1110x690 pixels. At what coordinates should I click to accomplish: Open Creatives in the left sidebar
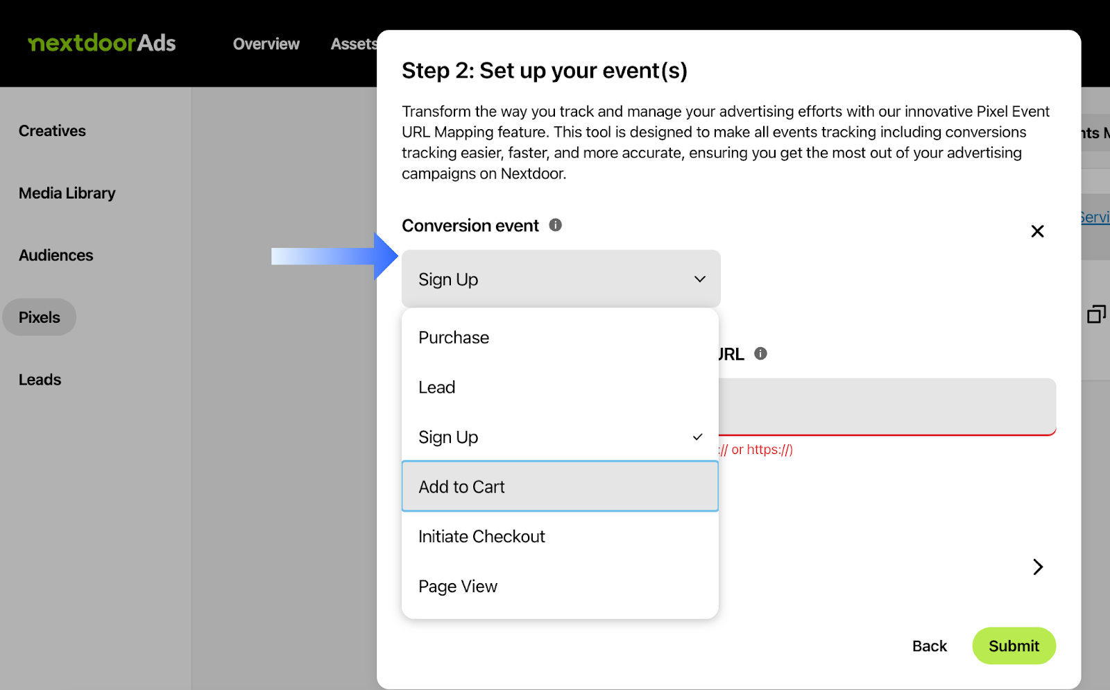point(52,131)
